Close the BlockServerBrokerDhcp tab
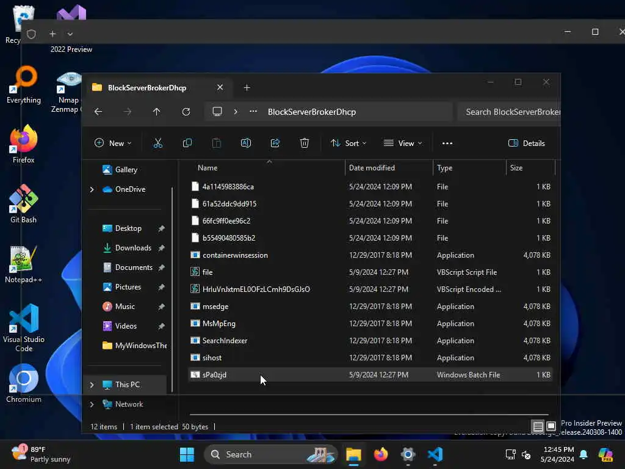 tap(220, 87)
